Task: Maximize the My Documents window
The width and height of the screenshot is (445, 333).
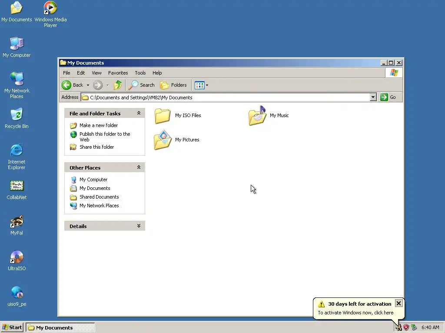Action: tap(391, 63)
